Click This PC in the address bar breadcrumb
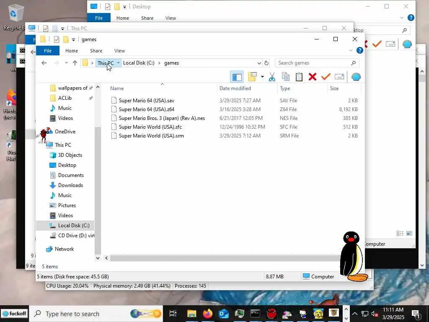Screen dimensions: 429x322 click(106, 63)
